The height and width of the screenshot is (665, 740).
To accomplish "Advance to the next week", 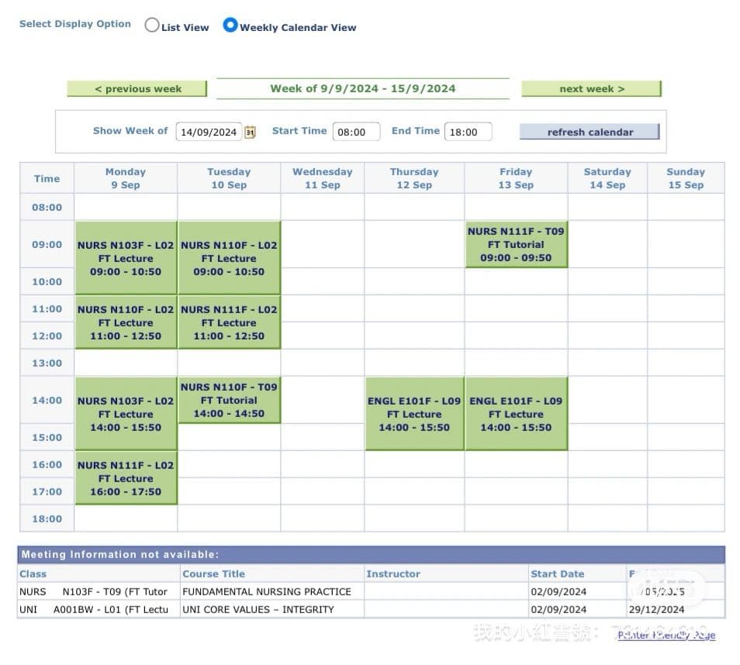I will point(591,89).
